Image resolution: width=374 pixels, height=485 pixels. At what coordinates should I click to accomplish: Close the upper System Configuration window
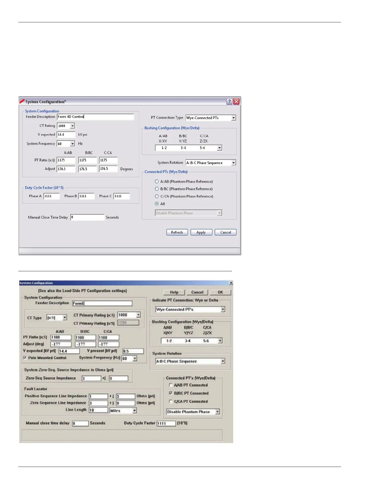[237, 102]
